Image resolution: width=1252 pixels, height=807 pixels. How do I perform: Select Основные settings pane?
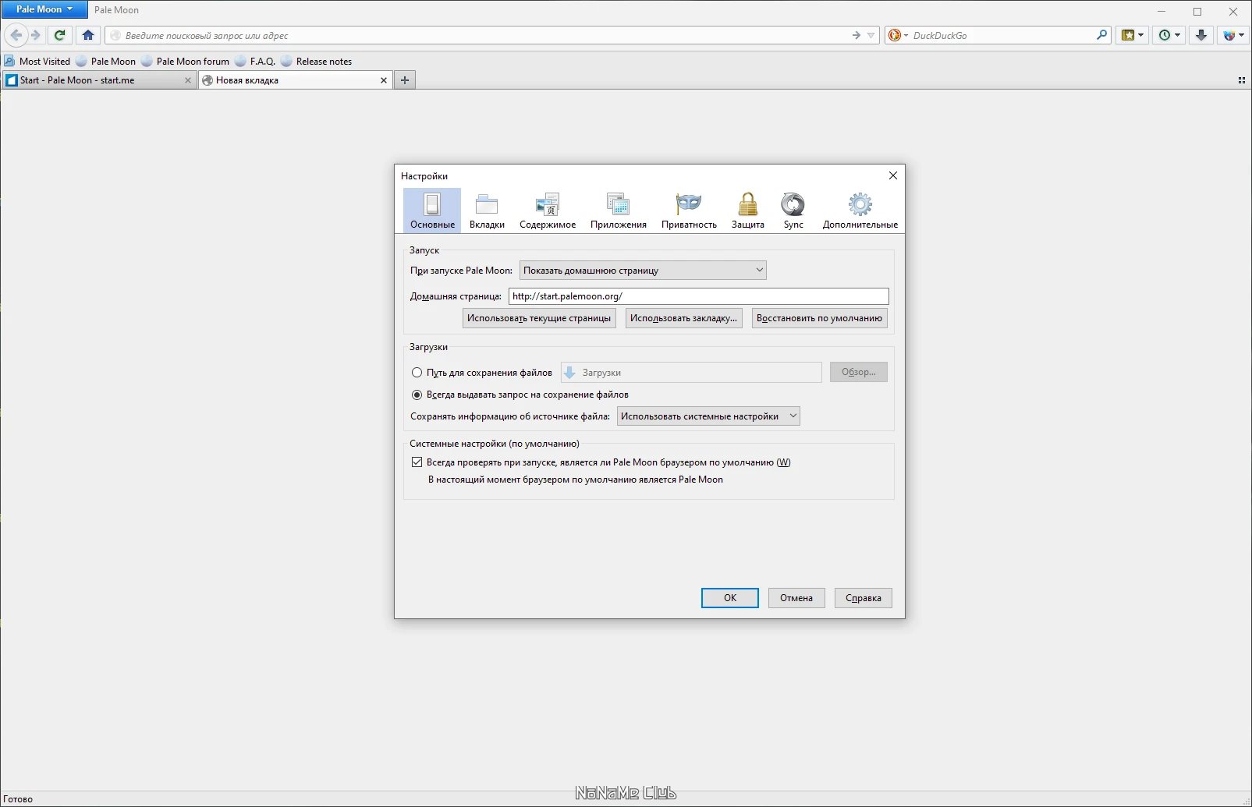point(432,211)
